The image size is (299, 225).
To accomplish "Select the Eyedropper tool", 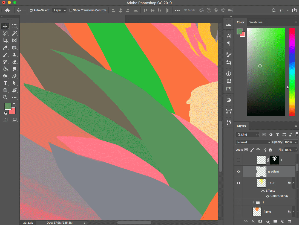I will [x=5, y=48].
